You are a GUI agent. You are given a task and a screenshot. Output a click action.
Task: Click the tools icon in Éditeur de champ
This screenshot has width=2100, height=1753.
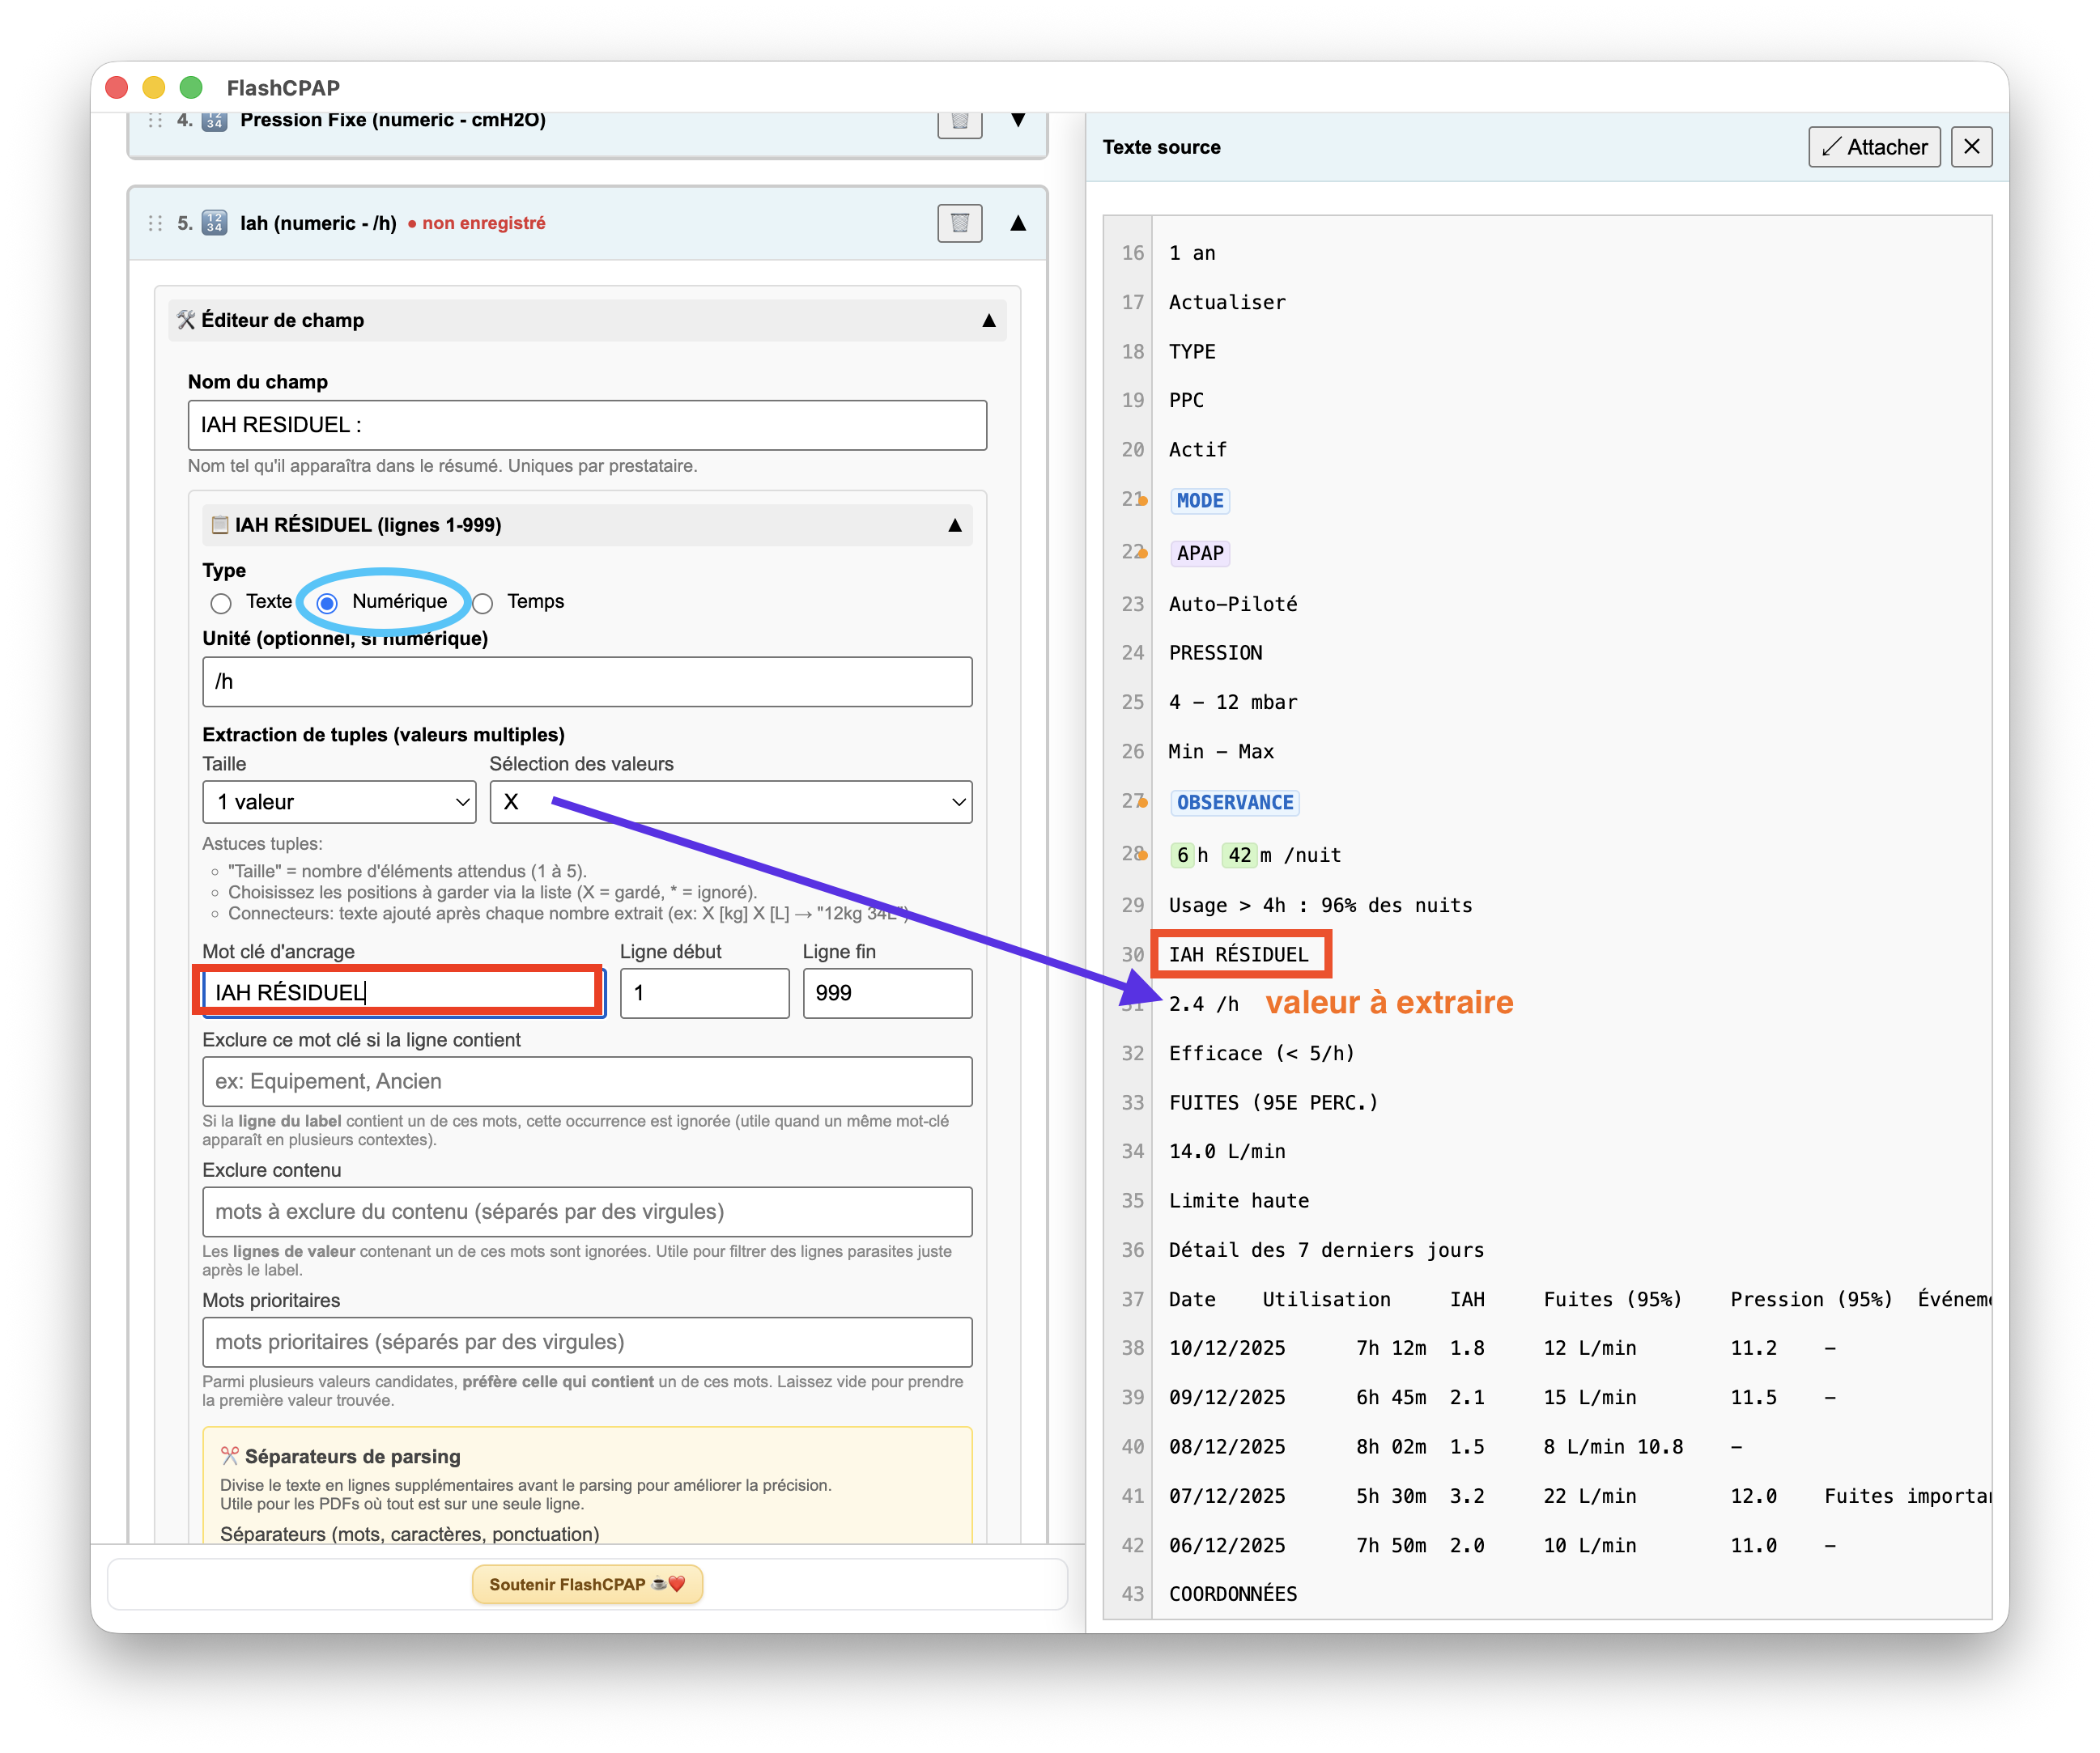tap(186, 320)
